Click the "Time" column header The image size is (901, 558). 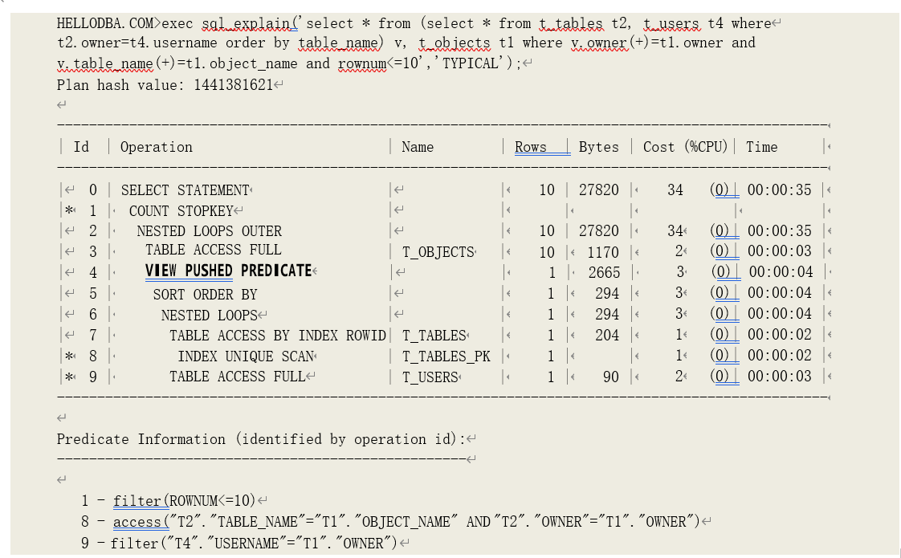[x=761, y=147]
